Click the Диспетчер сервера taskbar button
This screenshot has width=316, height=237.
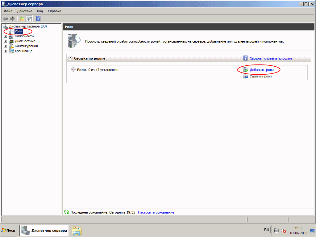[44, 230]
